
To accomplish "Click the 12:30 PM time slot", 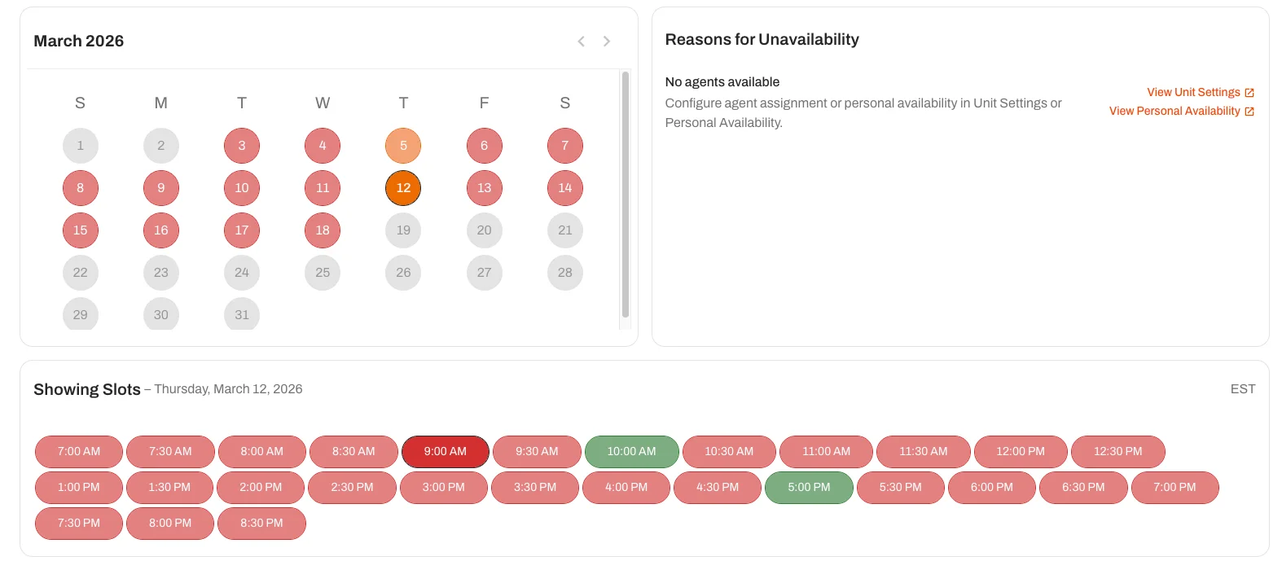I will pos(1118,451).
